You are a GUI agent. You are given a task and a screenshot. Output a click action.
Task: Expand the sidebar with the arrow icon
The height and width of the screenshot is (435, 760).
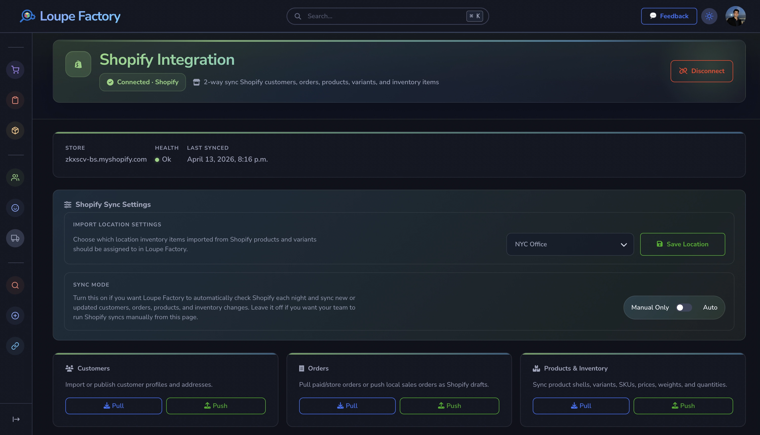pyautogui.click(x=16, y=419)
